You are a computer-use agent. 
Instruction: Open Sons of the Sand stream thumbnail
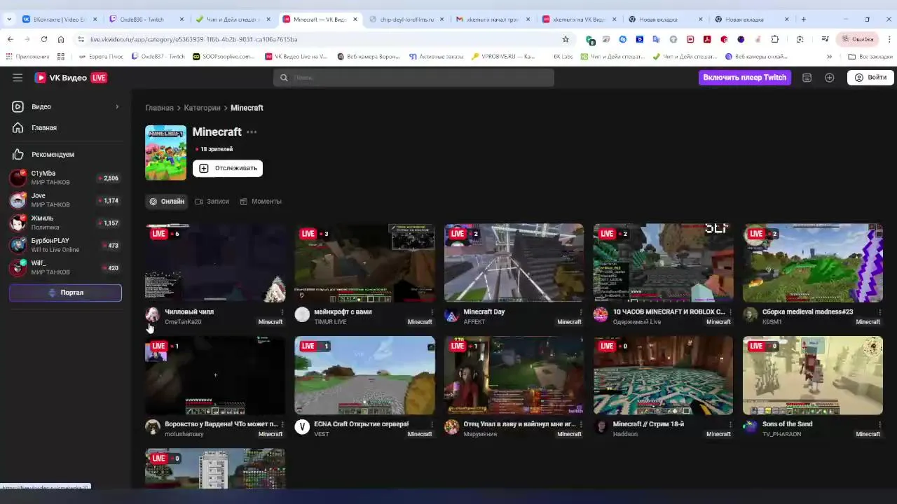click(x=813, y=375)
